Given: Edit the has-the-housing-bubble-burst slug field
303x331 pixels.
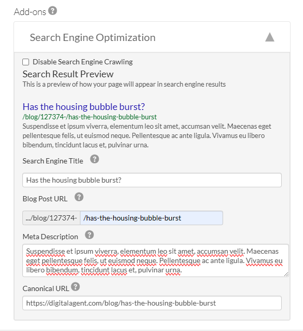Looking at the screenshot, I should [151, 218].
